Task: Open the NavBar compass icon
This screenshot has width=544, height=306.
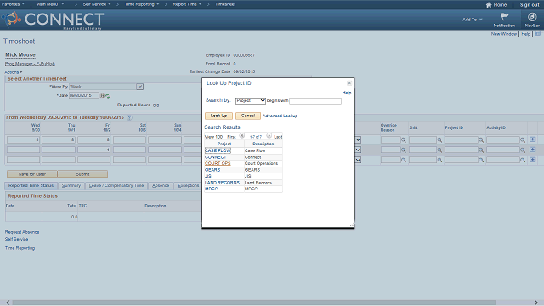Action: pyautogui.click(x=532, y=17)
